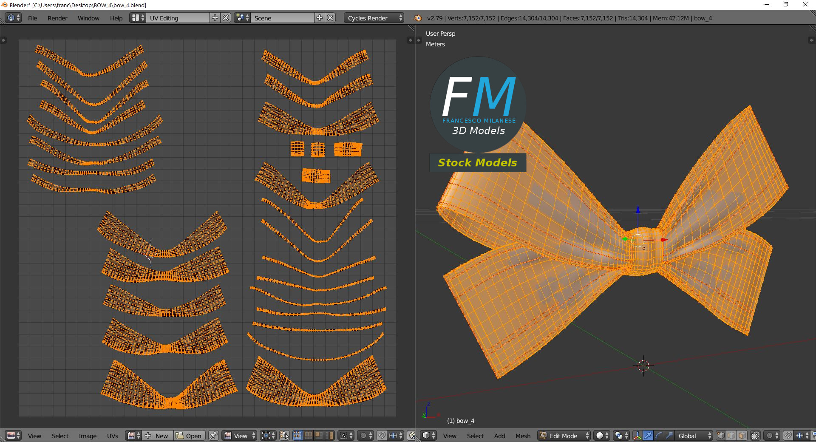Click the Open image button

(x=189, y=436)
